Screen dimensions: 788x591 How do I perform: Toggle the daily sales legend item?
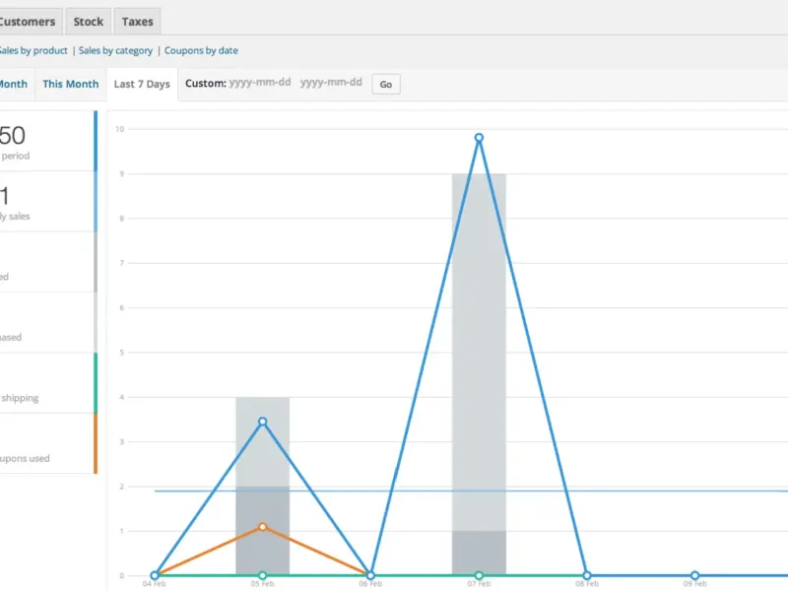(x=48, y=202)
